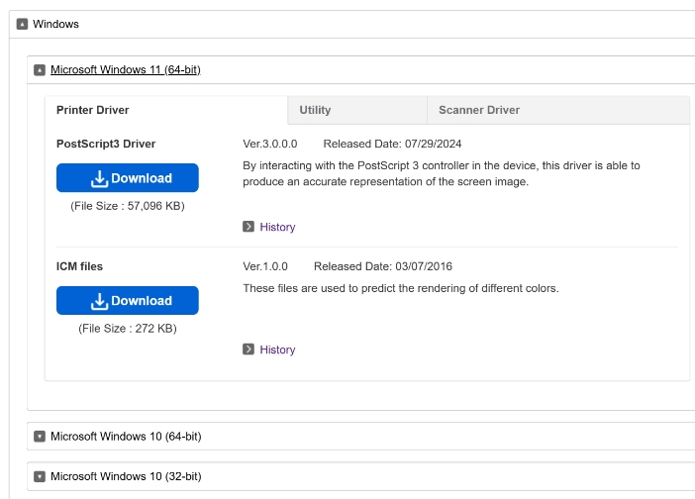Click the Microsoft Windows 10 (32-bit) heading
The image size is (695, 499).
click(x=126, y=476)
